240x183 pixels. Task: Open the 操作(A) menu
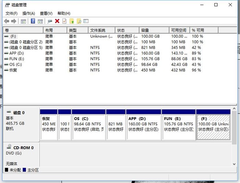click(28, 13)
